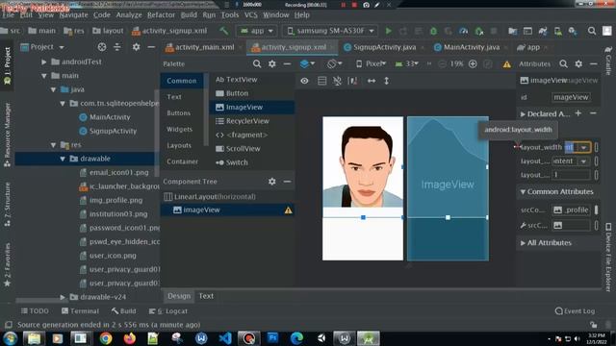
Task: Click the profile image in design preview
Action: [363, 166]
